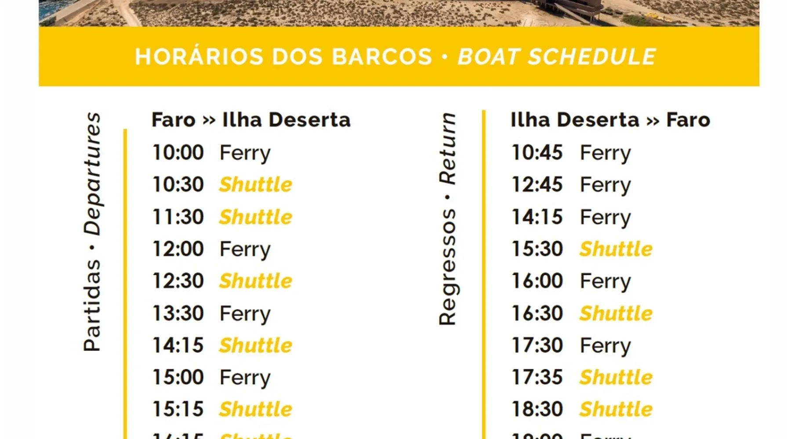Select the 11:30 Shuttle departure
Image resolution: width=791 pixels, height=439 pixels.
tap(222, 217)
